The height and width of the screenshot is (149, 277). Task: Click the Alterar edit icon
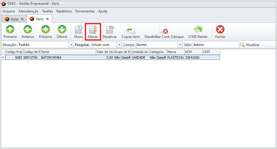point(93,30)
